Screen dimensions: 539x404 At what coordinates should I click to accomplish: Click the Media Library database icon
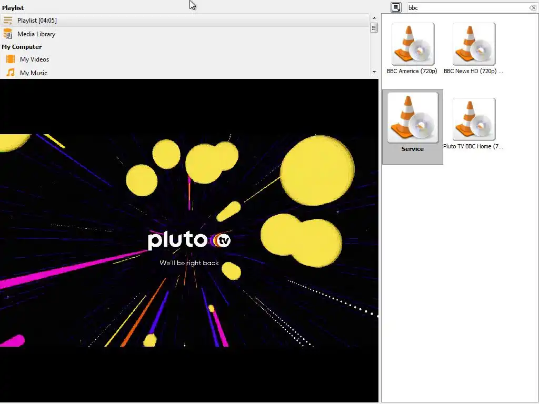[7, 34]
